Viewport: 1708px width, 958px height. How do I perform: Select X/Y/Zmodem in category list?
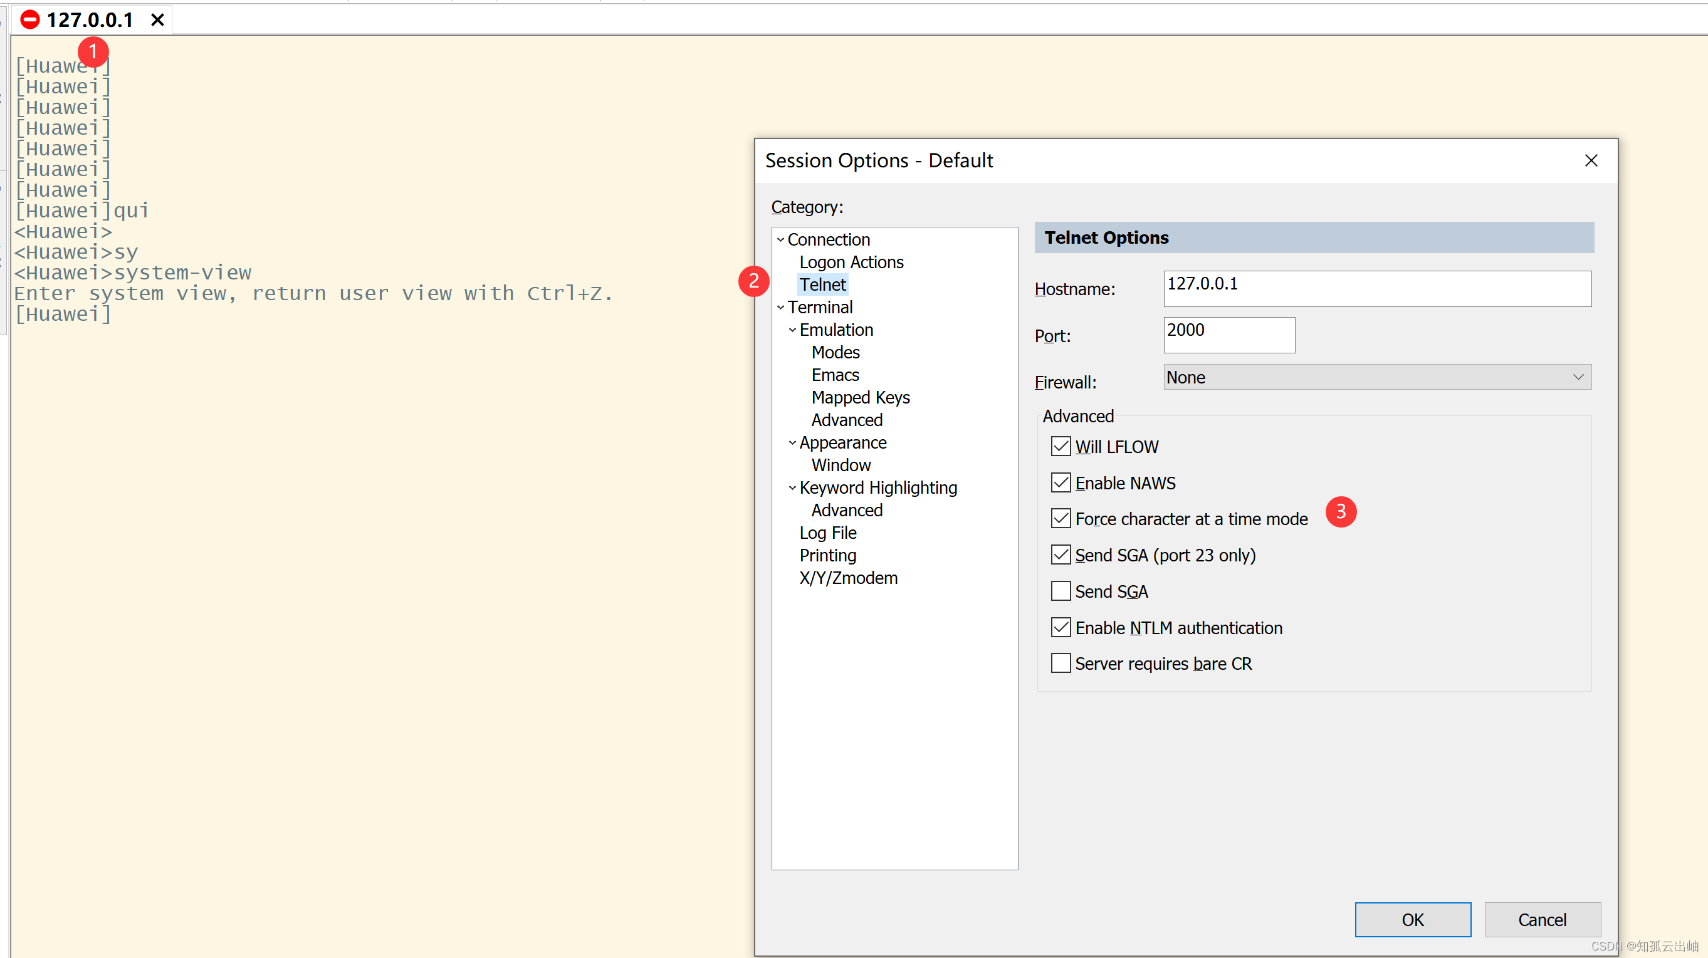(x=846, y=578)
